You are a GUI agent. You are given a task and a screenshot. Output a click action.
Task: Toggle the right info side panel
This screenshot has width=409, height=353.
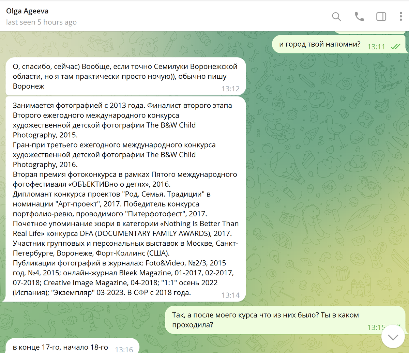(x=381, y=16)
